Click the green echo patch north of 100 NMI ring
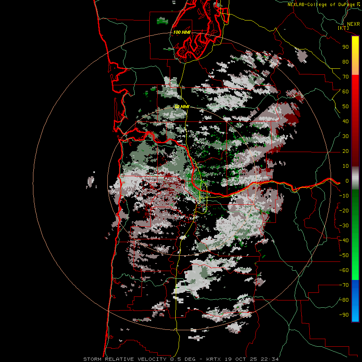The width and height of the screenshot is (362, 362). [162, 21]
